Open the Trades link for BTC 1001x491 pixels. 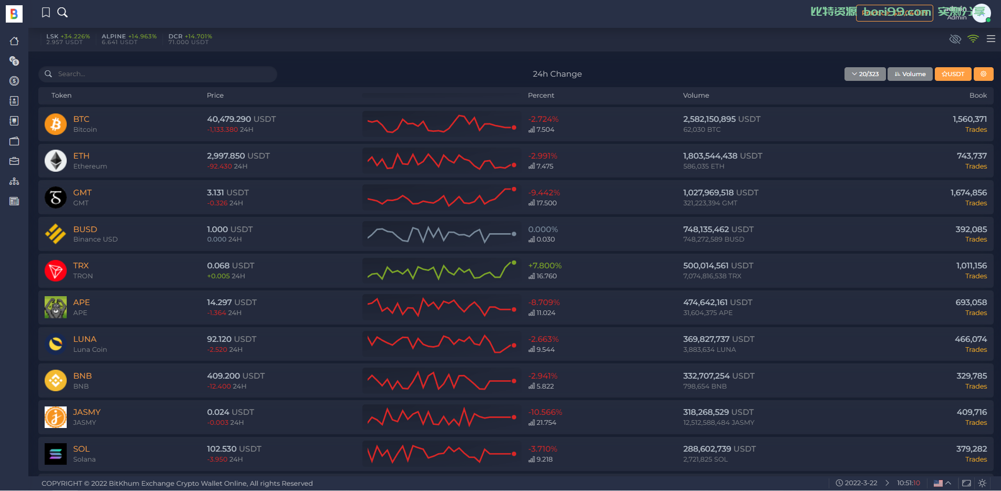[976, 130]
